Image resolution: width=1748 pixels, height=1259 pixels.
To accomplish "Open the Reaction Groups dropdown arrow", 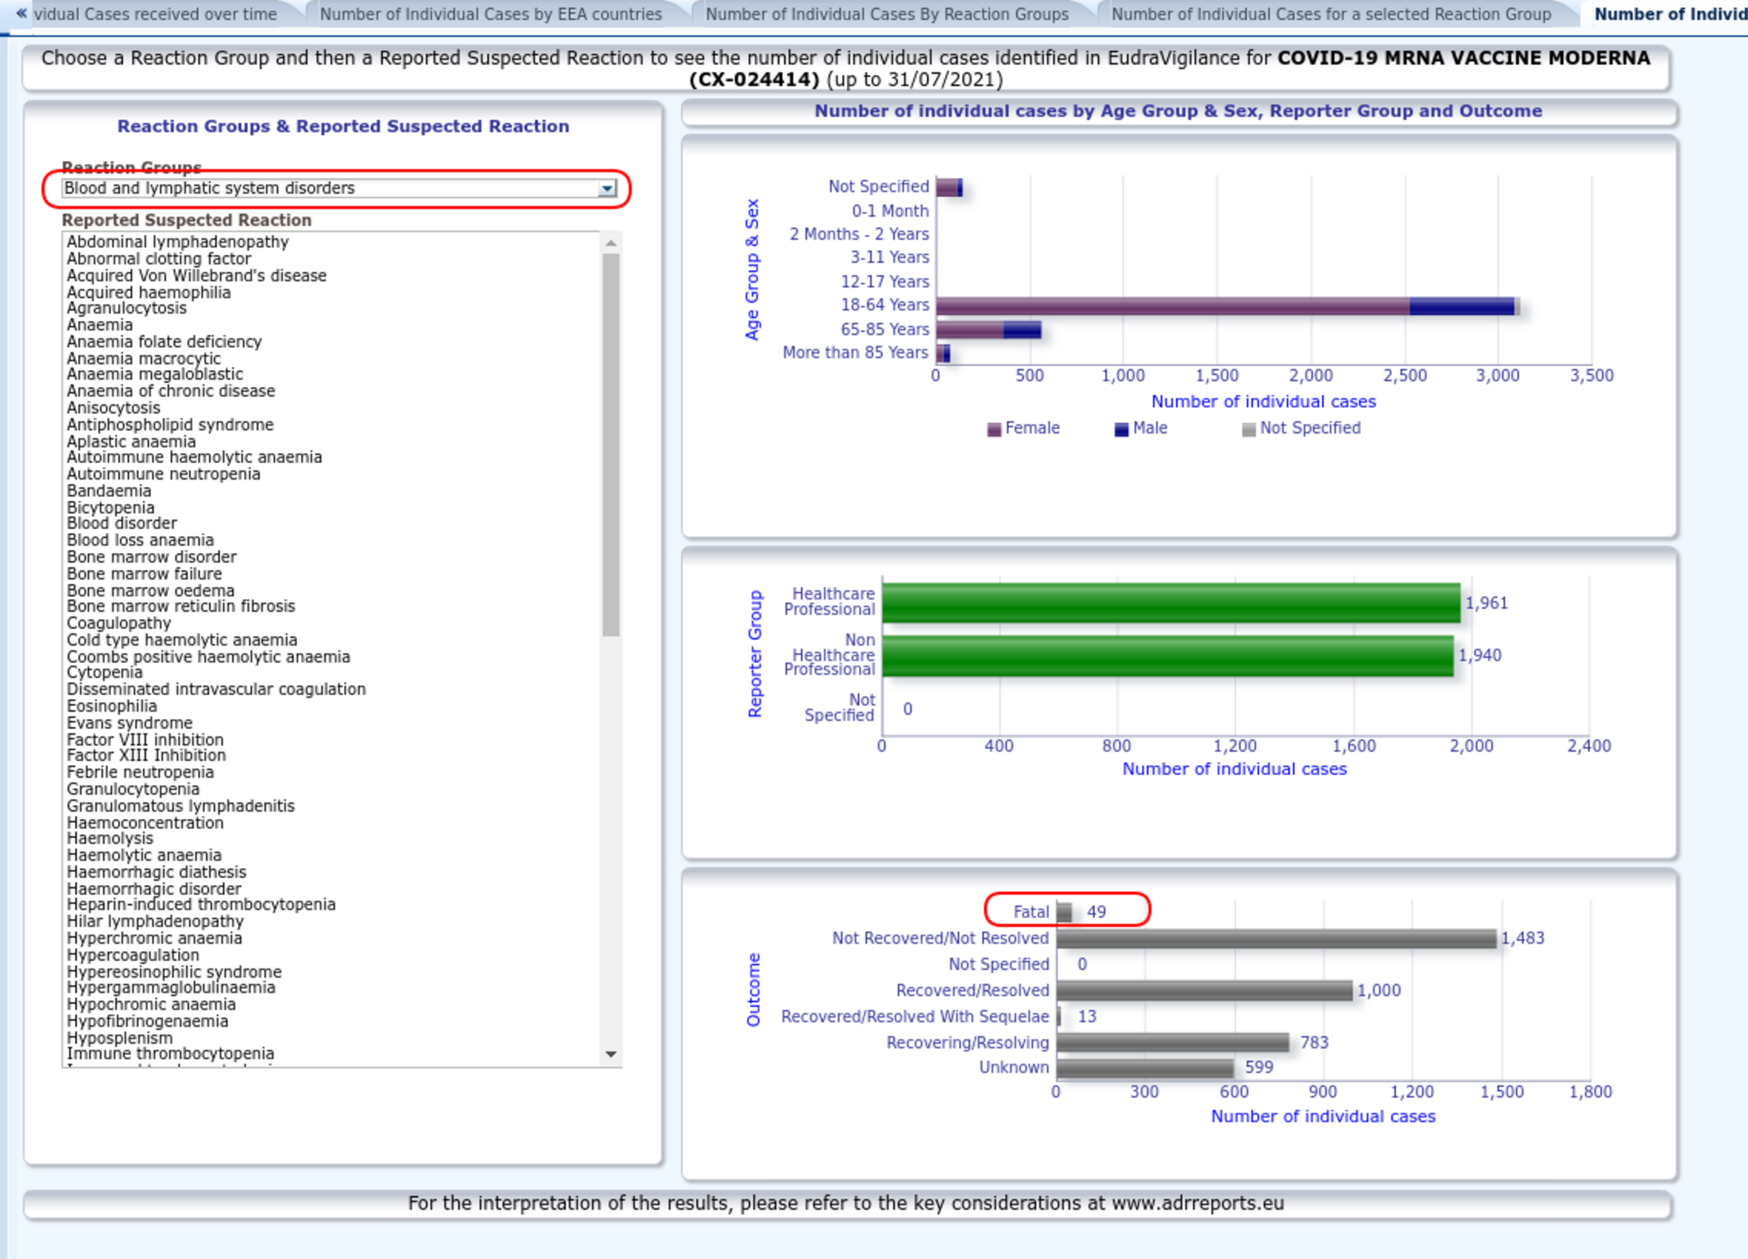I will click(607, 188).
